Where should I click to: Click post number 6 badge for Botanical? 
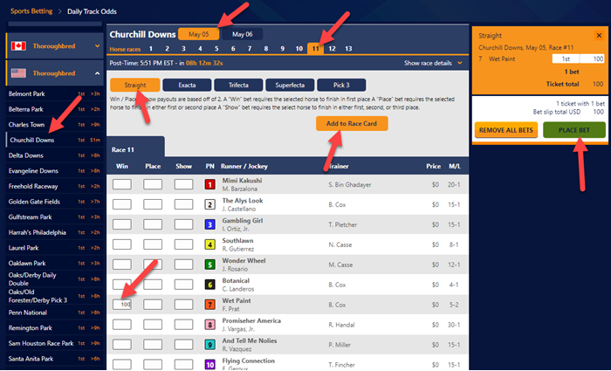tap(210, 285)
